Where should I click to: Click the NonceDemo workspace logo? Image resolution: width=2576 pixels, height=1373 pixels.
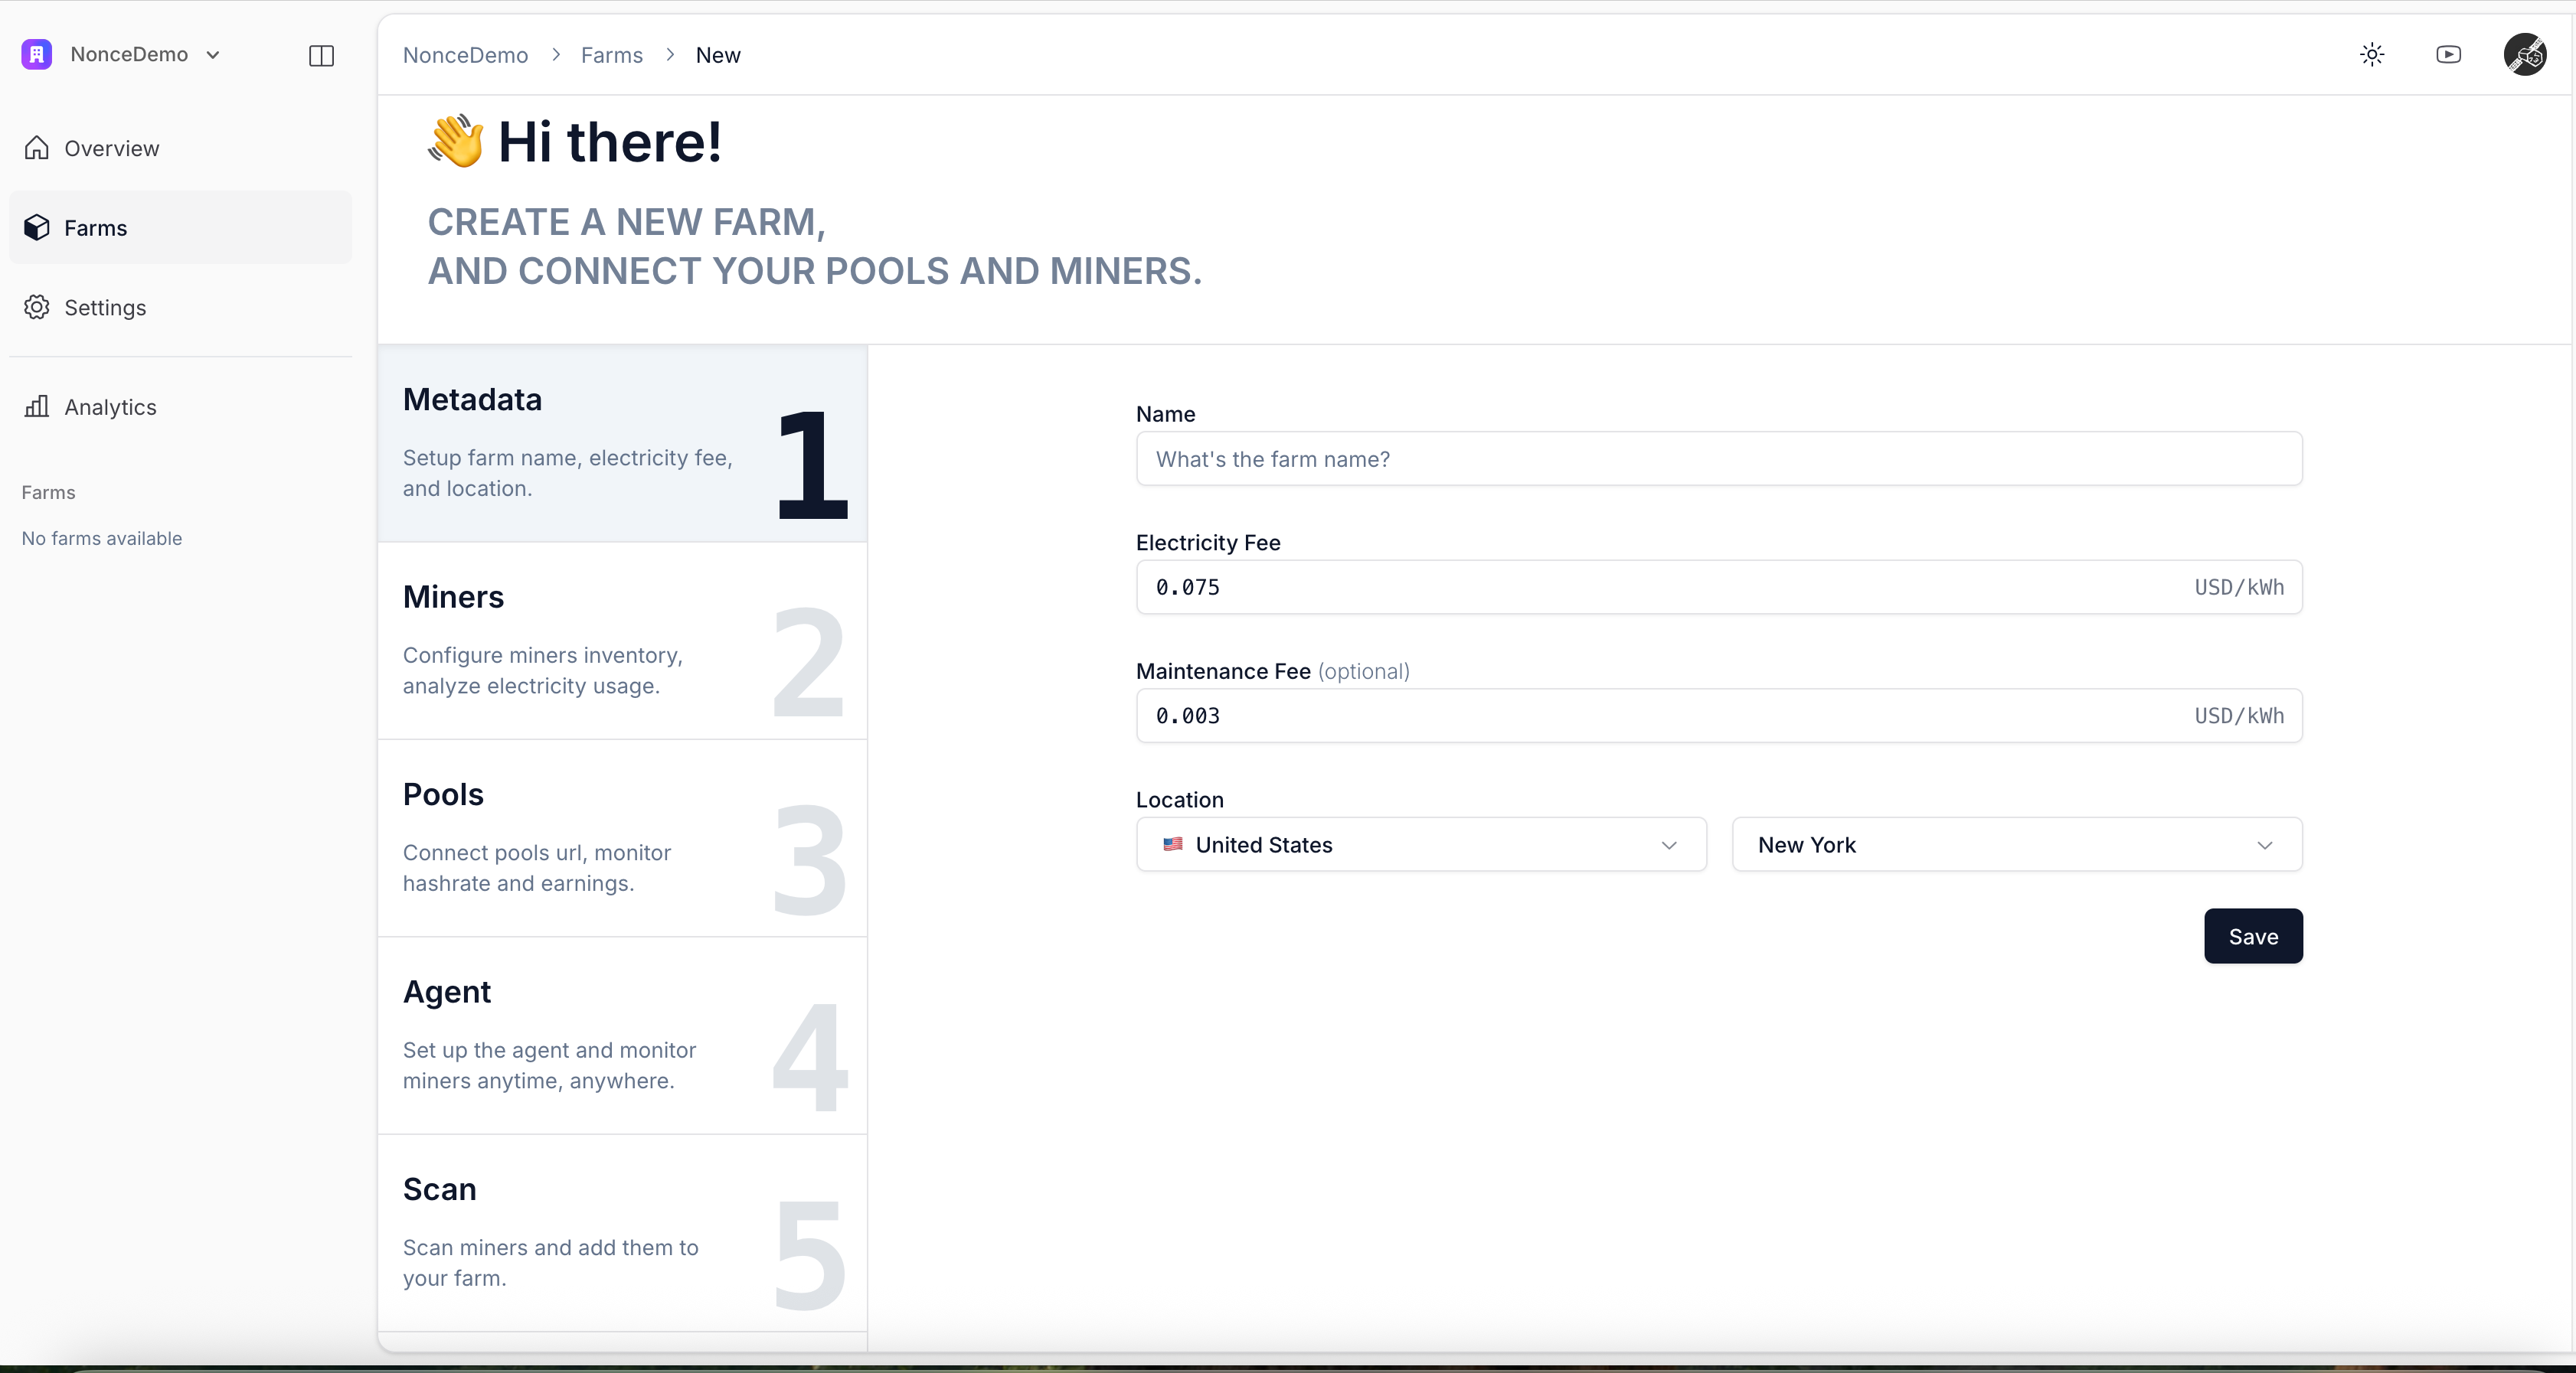coord(36,54)
